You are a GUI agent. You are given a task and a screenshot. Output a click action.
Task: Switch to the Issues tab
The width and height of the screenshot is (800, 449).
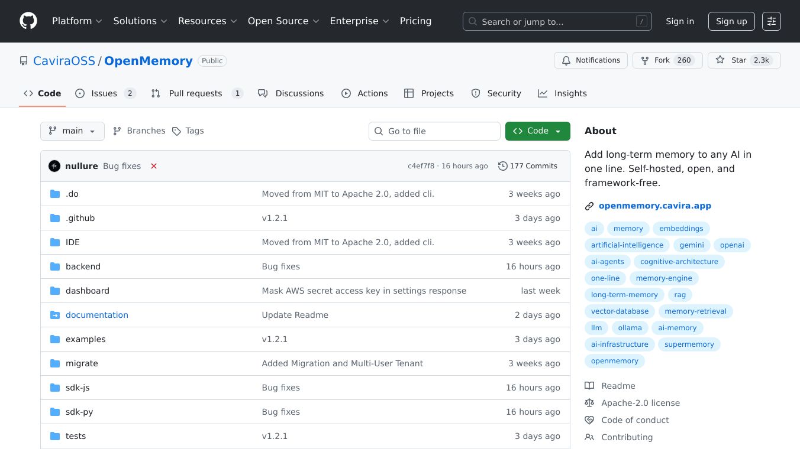tap(105, 93)
